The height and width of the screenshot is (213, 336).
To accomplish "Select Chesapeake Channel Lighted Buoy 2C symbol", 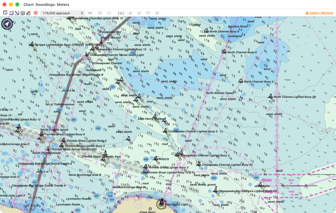I will pos(199,164).
